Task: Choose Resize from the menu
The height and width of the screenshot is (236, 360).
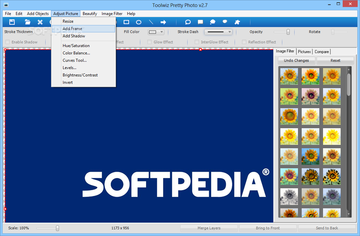Action: tap(84, 21)
